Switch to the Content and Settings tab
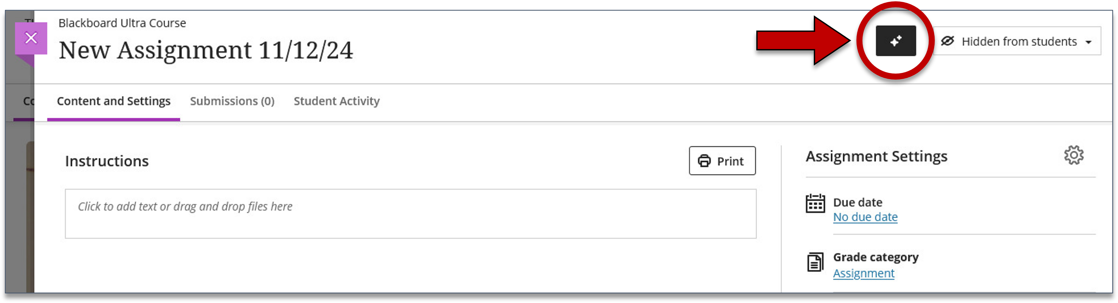Viewport: 1118px width, 303px height. [114, 101]
